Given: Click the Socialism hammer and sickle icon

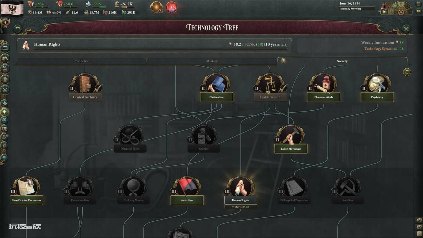Looking at the screenshot, I should (348, 187).
